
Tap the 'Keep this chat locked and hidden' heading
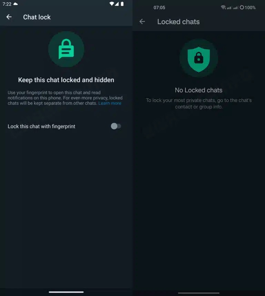[66, 80]
